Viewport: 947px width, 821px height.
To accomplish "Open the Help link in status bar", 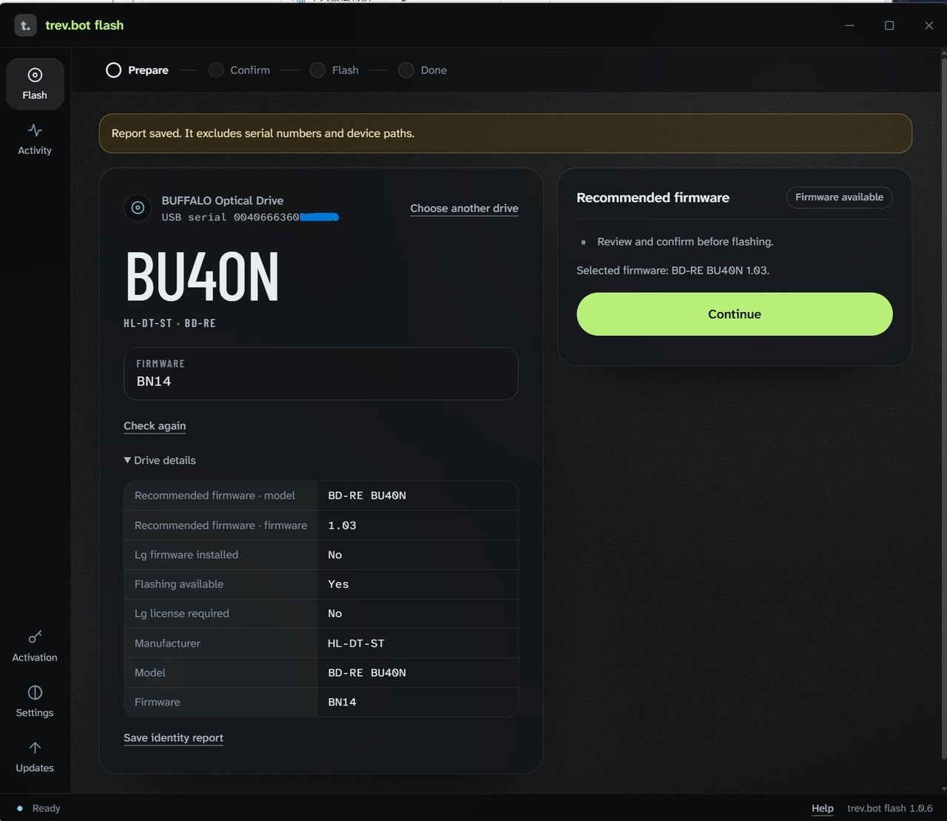I will tap(823, 808).
